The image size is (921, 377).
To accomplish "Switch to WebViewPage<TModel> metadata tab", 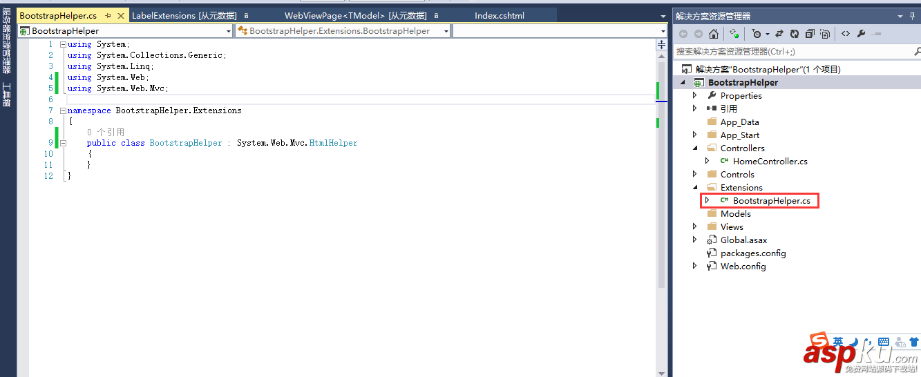I will (x=355, y=15).
